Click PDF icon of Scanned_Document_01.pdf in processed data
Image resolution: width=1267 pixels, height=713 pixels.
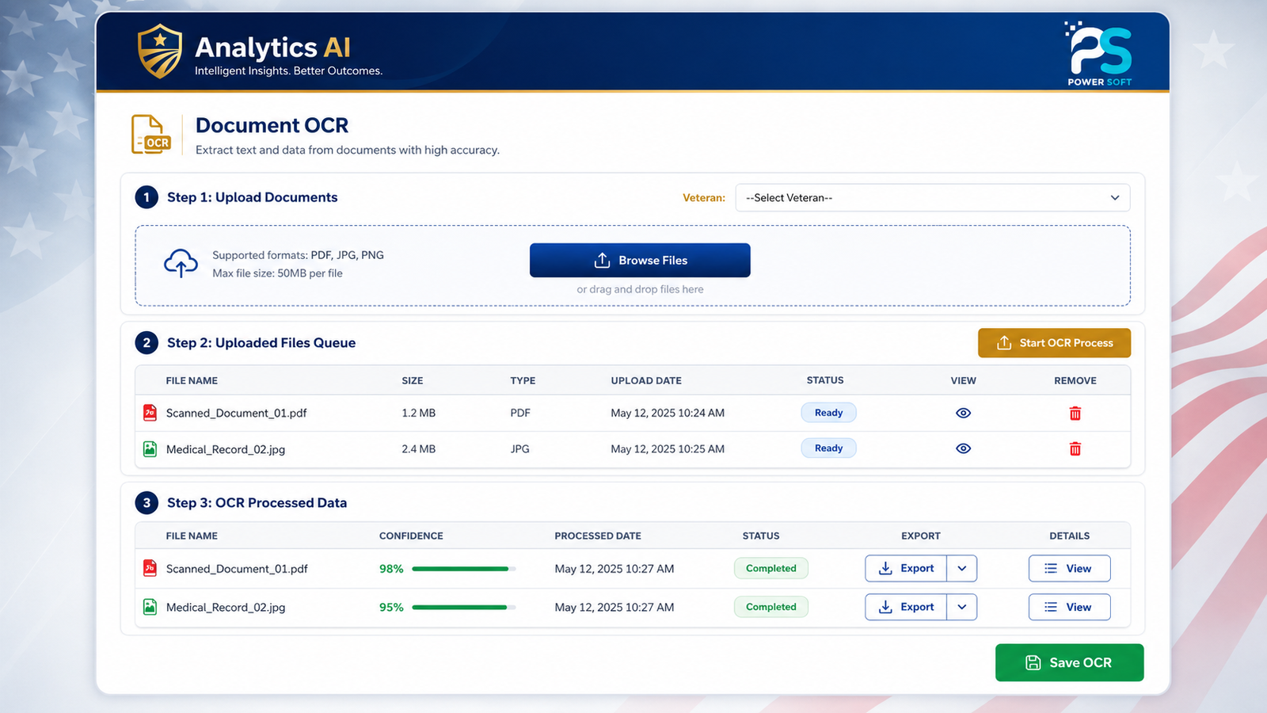(x=150, y=568)
